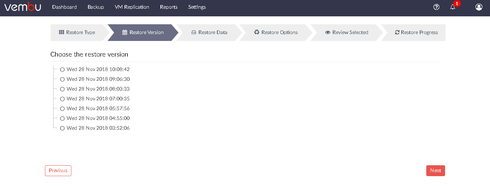Image resolution: width=490 pixels, height=187 pixels.
Task: Open the VM Replication menu
Action: click(132, 7)
